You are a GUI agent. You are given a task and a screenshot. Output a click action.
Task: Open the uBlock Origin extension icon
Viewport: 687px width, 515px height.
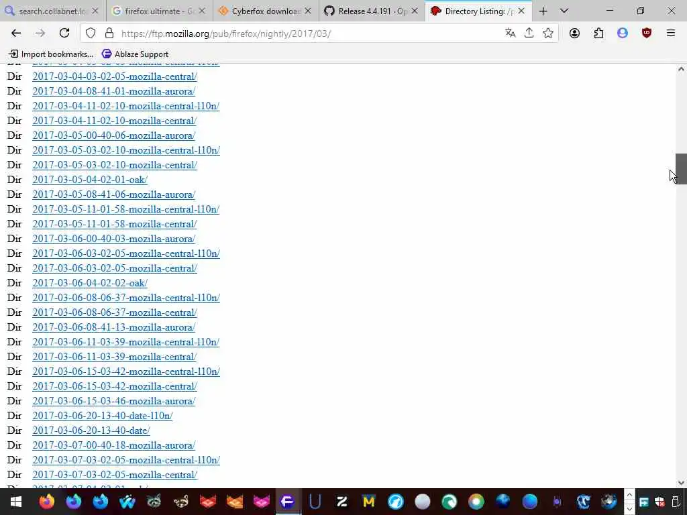click(x=646, y=33)
